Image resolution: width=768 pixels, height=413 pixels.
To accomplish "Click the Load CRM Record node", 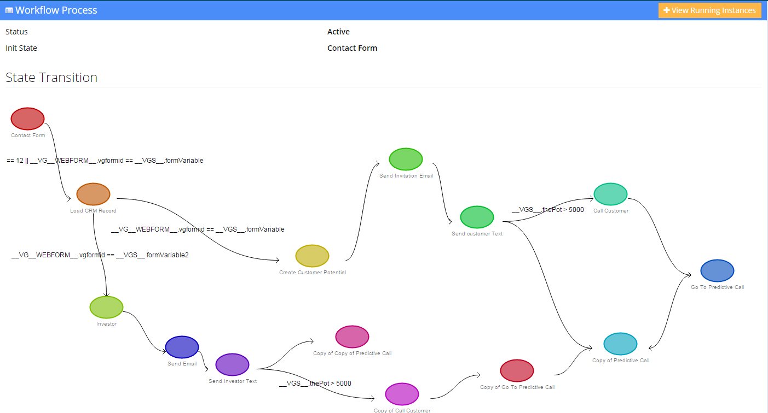I will (93, 194).
